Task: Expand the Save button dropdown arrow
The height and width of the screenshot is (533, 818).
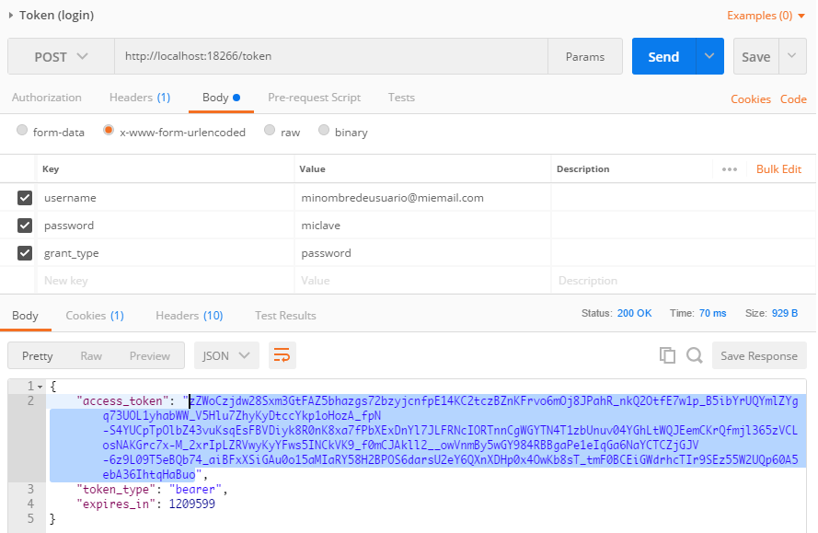Action: coord(792,56)
